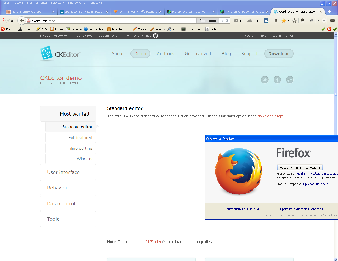
Task: Expand the Data control section
Action: click(68, 203)
